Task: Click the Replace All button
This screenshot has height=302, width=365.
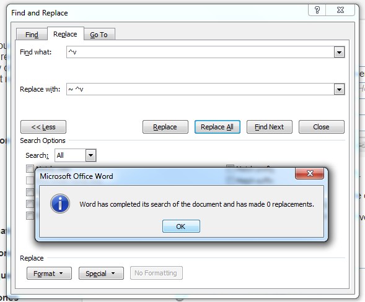Action: click(218, 127)
